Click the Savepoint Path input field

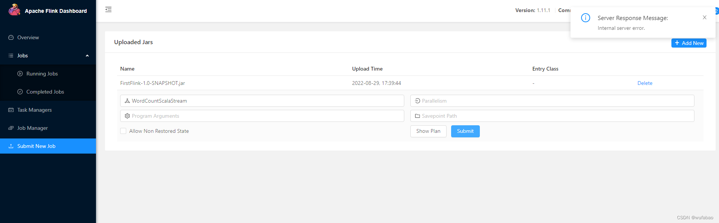click(552, 116)
